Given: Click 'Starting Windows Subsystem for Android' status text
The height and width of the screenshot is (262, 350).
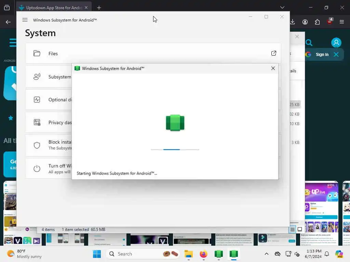Looking at the screenshot, I should (117, 173).
